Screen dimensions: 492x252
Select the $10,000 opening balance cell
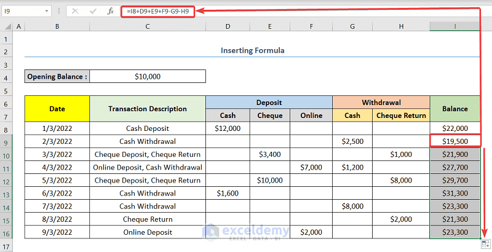point(148,76)
